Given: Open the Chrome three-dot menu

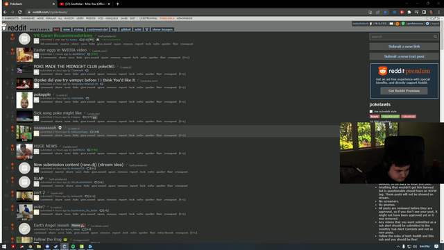Looking at the screenshot, I should pos(439,12).
